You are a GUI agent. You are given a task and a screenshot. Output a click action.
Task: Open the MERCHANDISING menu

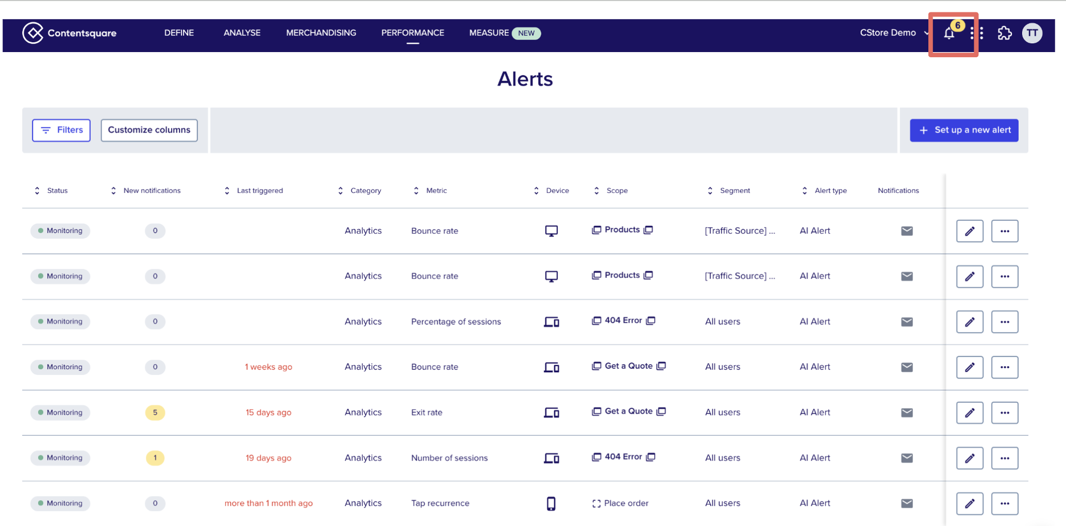tap(321, 33)
